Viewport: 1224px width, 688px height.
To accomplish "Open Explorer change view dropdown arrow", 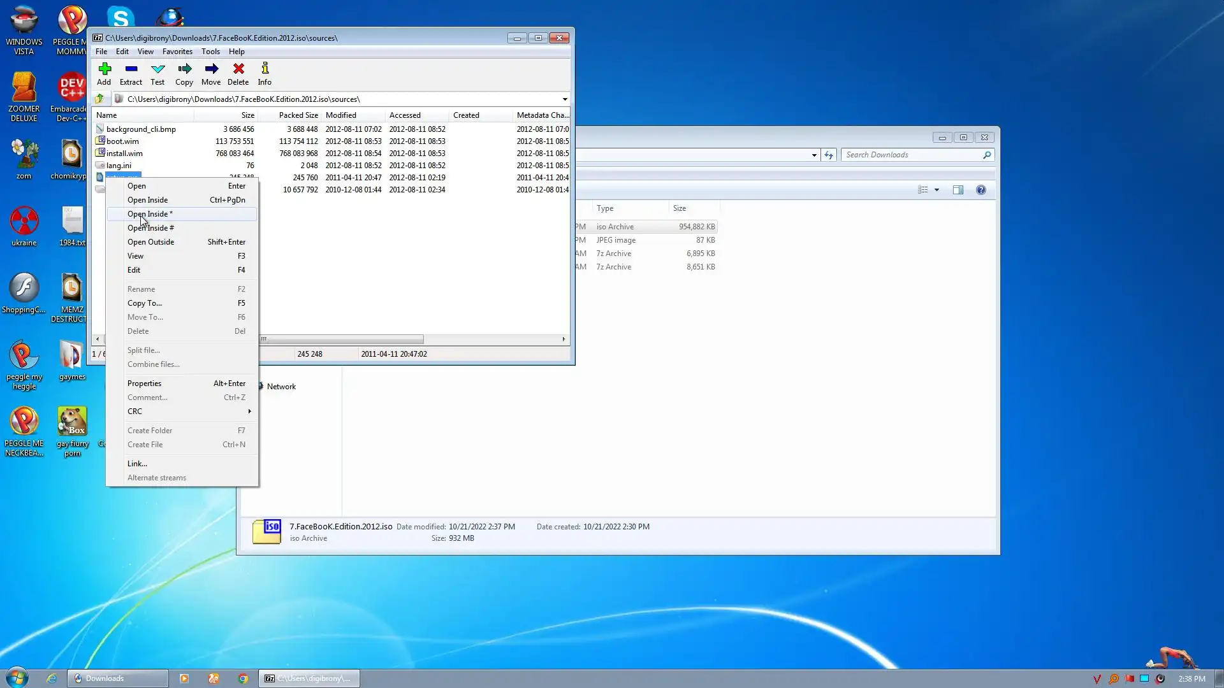I will coord(936,190).
